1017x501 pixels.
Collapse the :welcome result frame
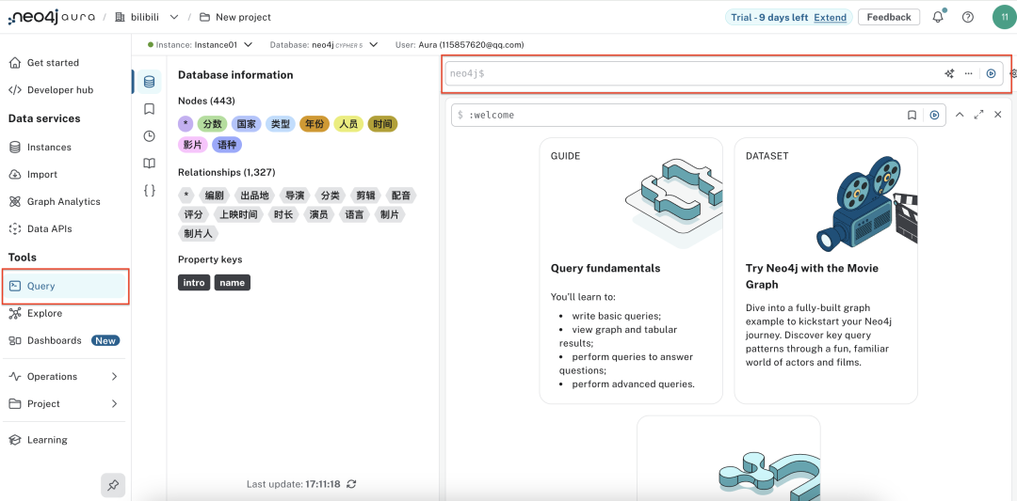pos(960,115)
